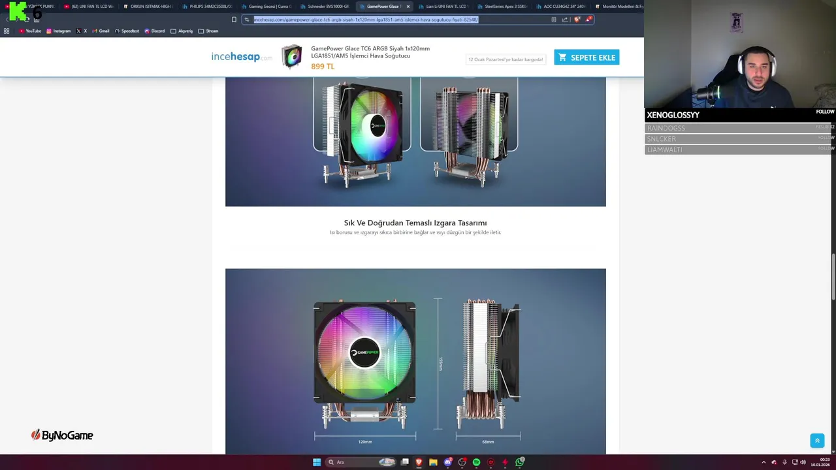
Task: Click the 899 TL price text
Action: pos(323,67)
